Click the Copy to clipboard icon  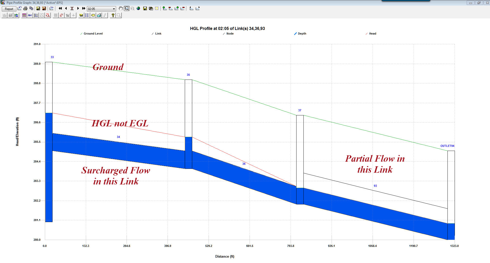pyautogui.click(x=31, y=8)
